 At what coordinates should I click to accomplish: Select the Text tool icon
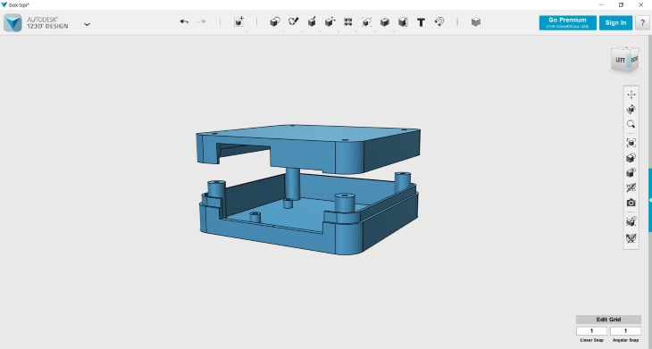coord(421,22)
